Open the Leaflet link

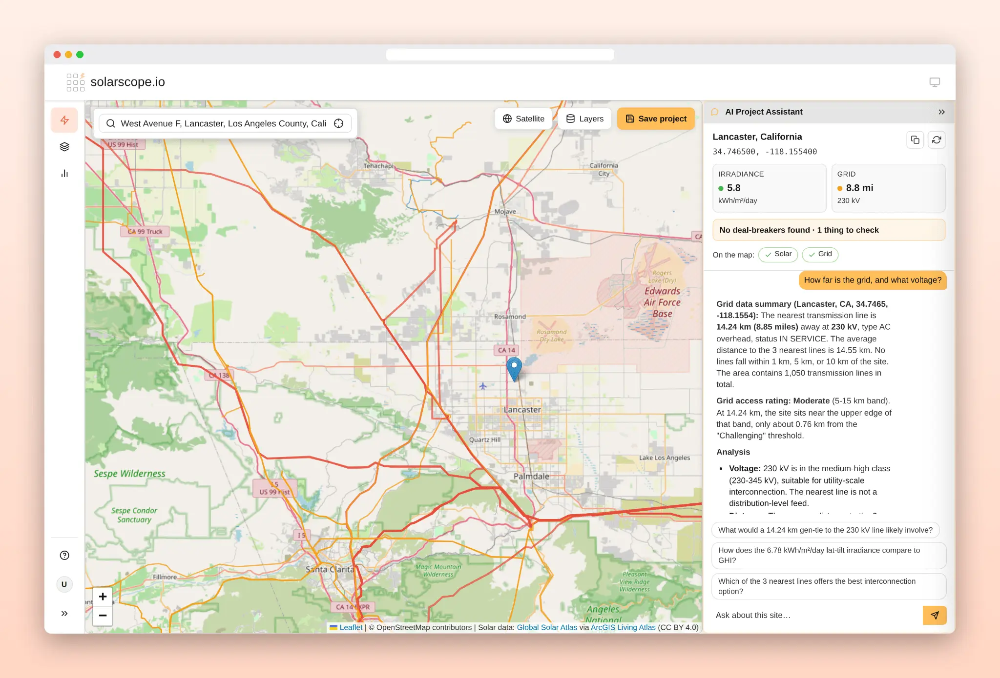(x=351, y=627)
